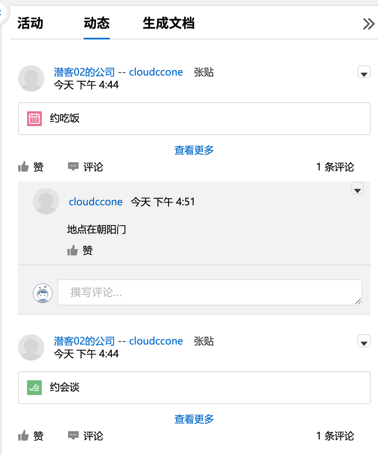Viewport: 378px width, 455px height.
Task: Like the 地点在朝阳门 comment
Action: click(73, 250)
